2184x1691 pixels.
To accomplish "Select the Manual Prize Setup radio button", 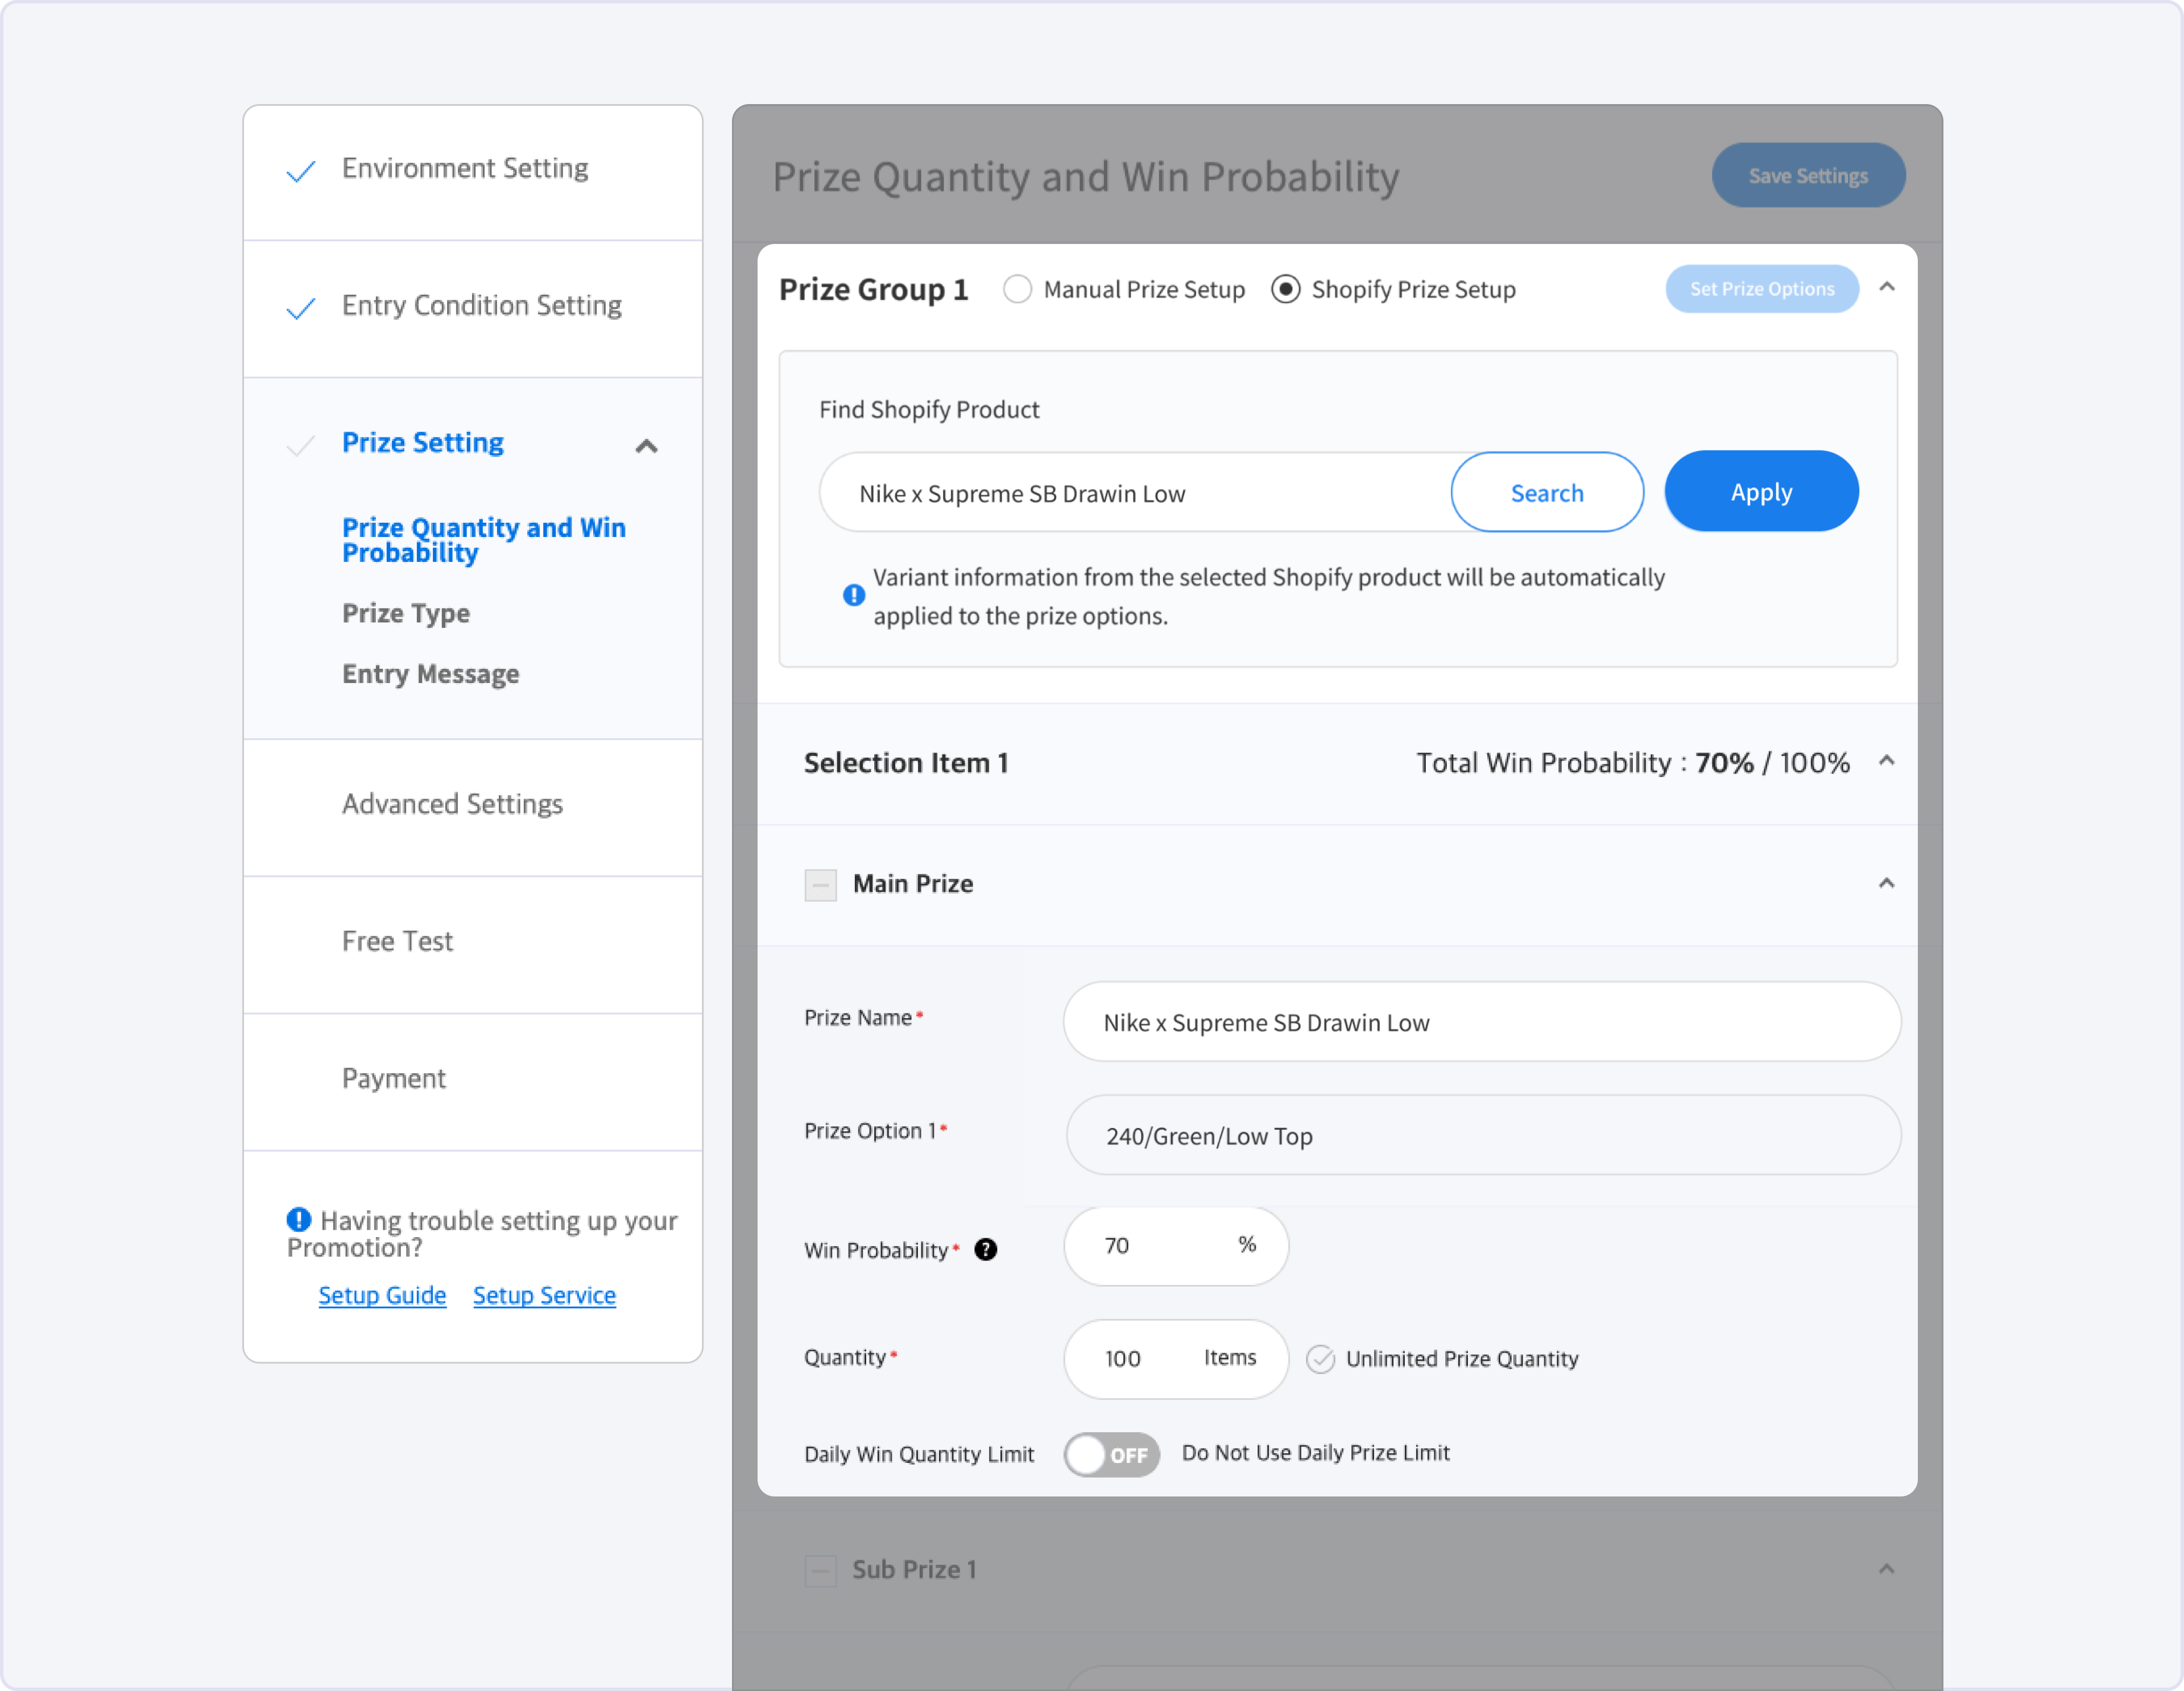I will click(x=1017, y=289).
